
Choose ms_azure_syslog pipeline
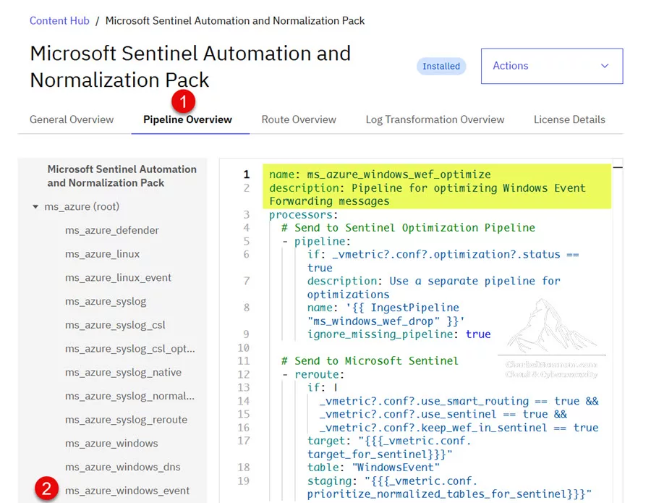point(106,301)
